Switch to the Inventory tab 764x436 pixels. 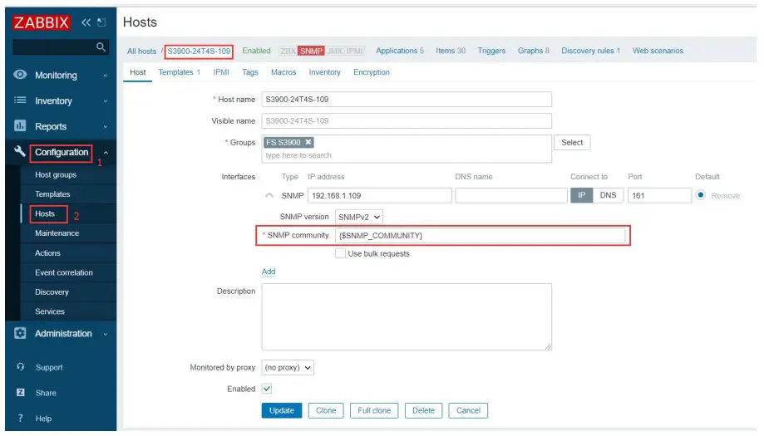click(x=324, y=72)
